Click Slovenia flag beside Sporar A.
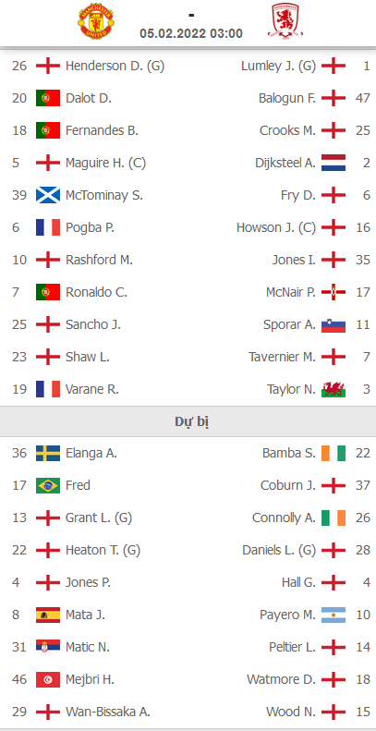Screen dimensions: 376x731 [334, 324]
